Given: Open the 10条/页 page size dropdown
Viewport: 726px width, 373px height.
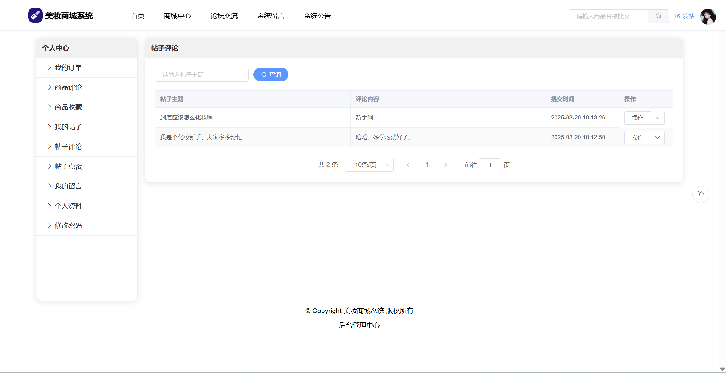Looking at the screenshot, I should pos(369,165).
